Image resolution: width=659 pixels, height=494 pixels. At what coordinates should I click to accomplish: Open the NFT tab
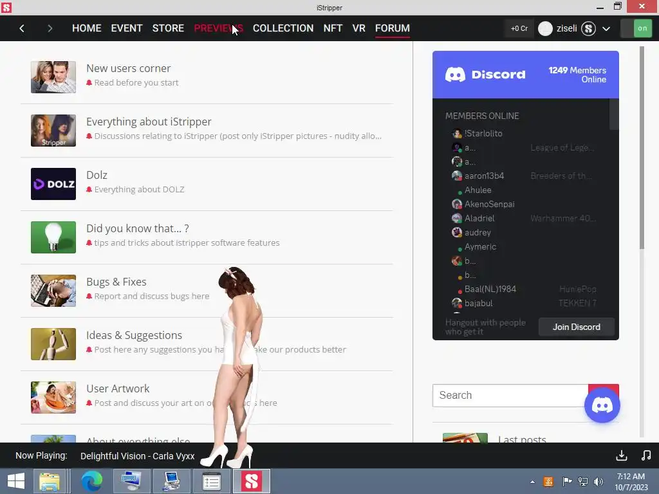[333, 28]
